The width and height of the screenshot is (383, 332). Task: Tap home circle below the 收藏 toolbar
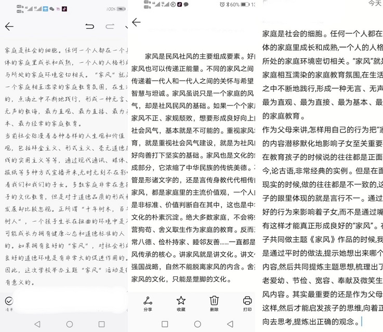tap(197, 324)
